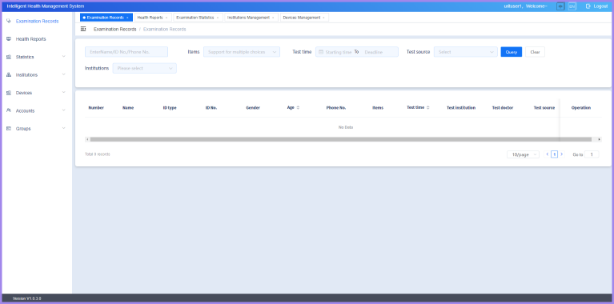This screenshot has width=614, height=304.
Task: Expand the Institutions menu chevron
Action: tap(63, 74)
